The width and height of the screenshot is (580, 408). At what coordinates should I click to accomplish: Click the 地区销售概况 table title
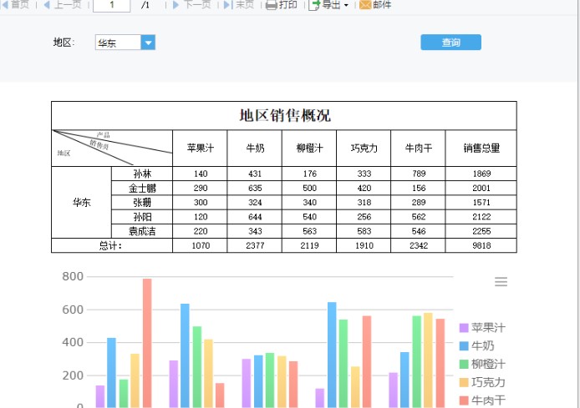(284, 115)
